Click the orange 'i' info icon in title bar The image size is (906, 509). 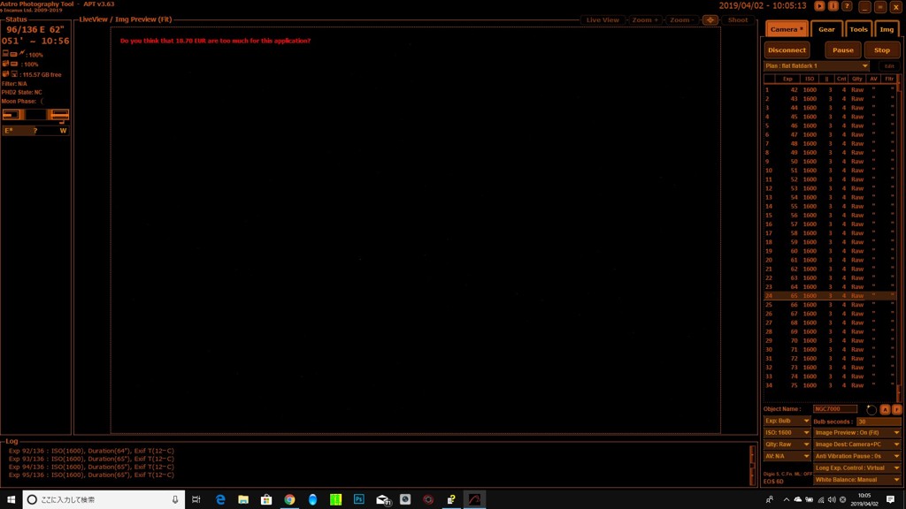click(x=833, y=6)
